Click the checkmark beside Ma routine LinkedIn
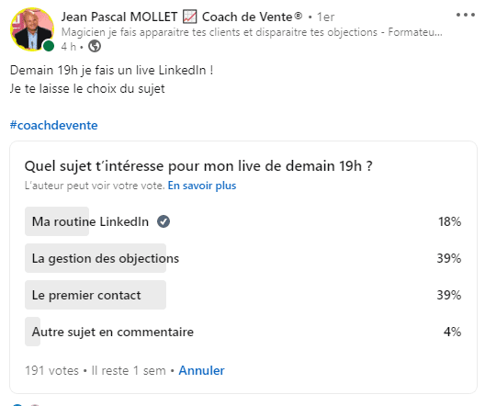This screenshot has height=406, width=485. pos(164,221)
